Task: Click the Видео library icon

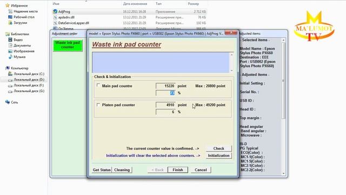Action: 10,40
